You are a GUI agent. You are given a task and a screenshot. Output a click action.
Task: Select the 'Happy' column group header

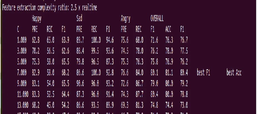point(37,19)
